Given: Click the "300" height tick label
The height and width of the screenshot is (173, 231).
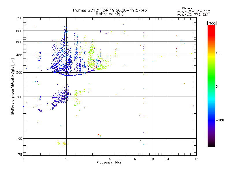Looking at the screenshot, I should tap(19, 73).
